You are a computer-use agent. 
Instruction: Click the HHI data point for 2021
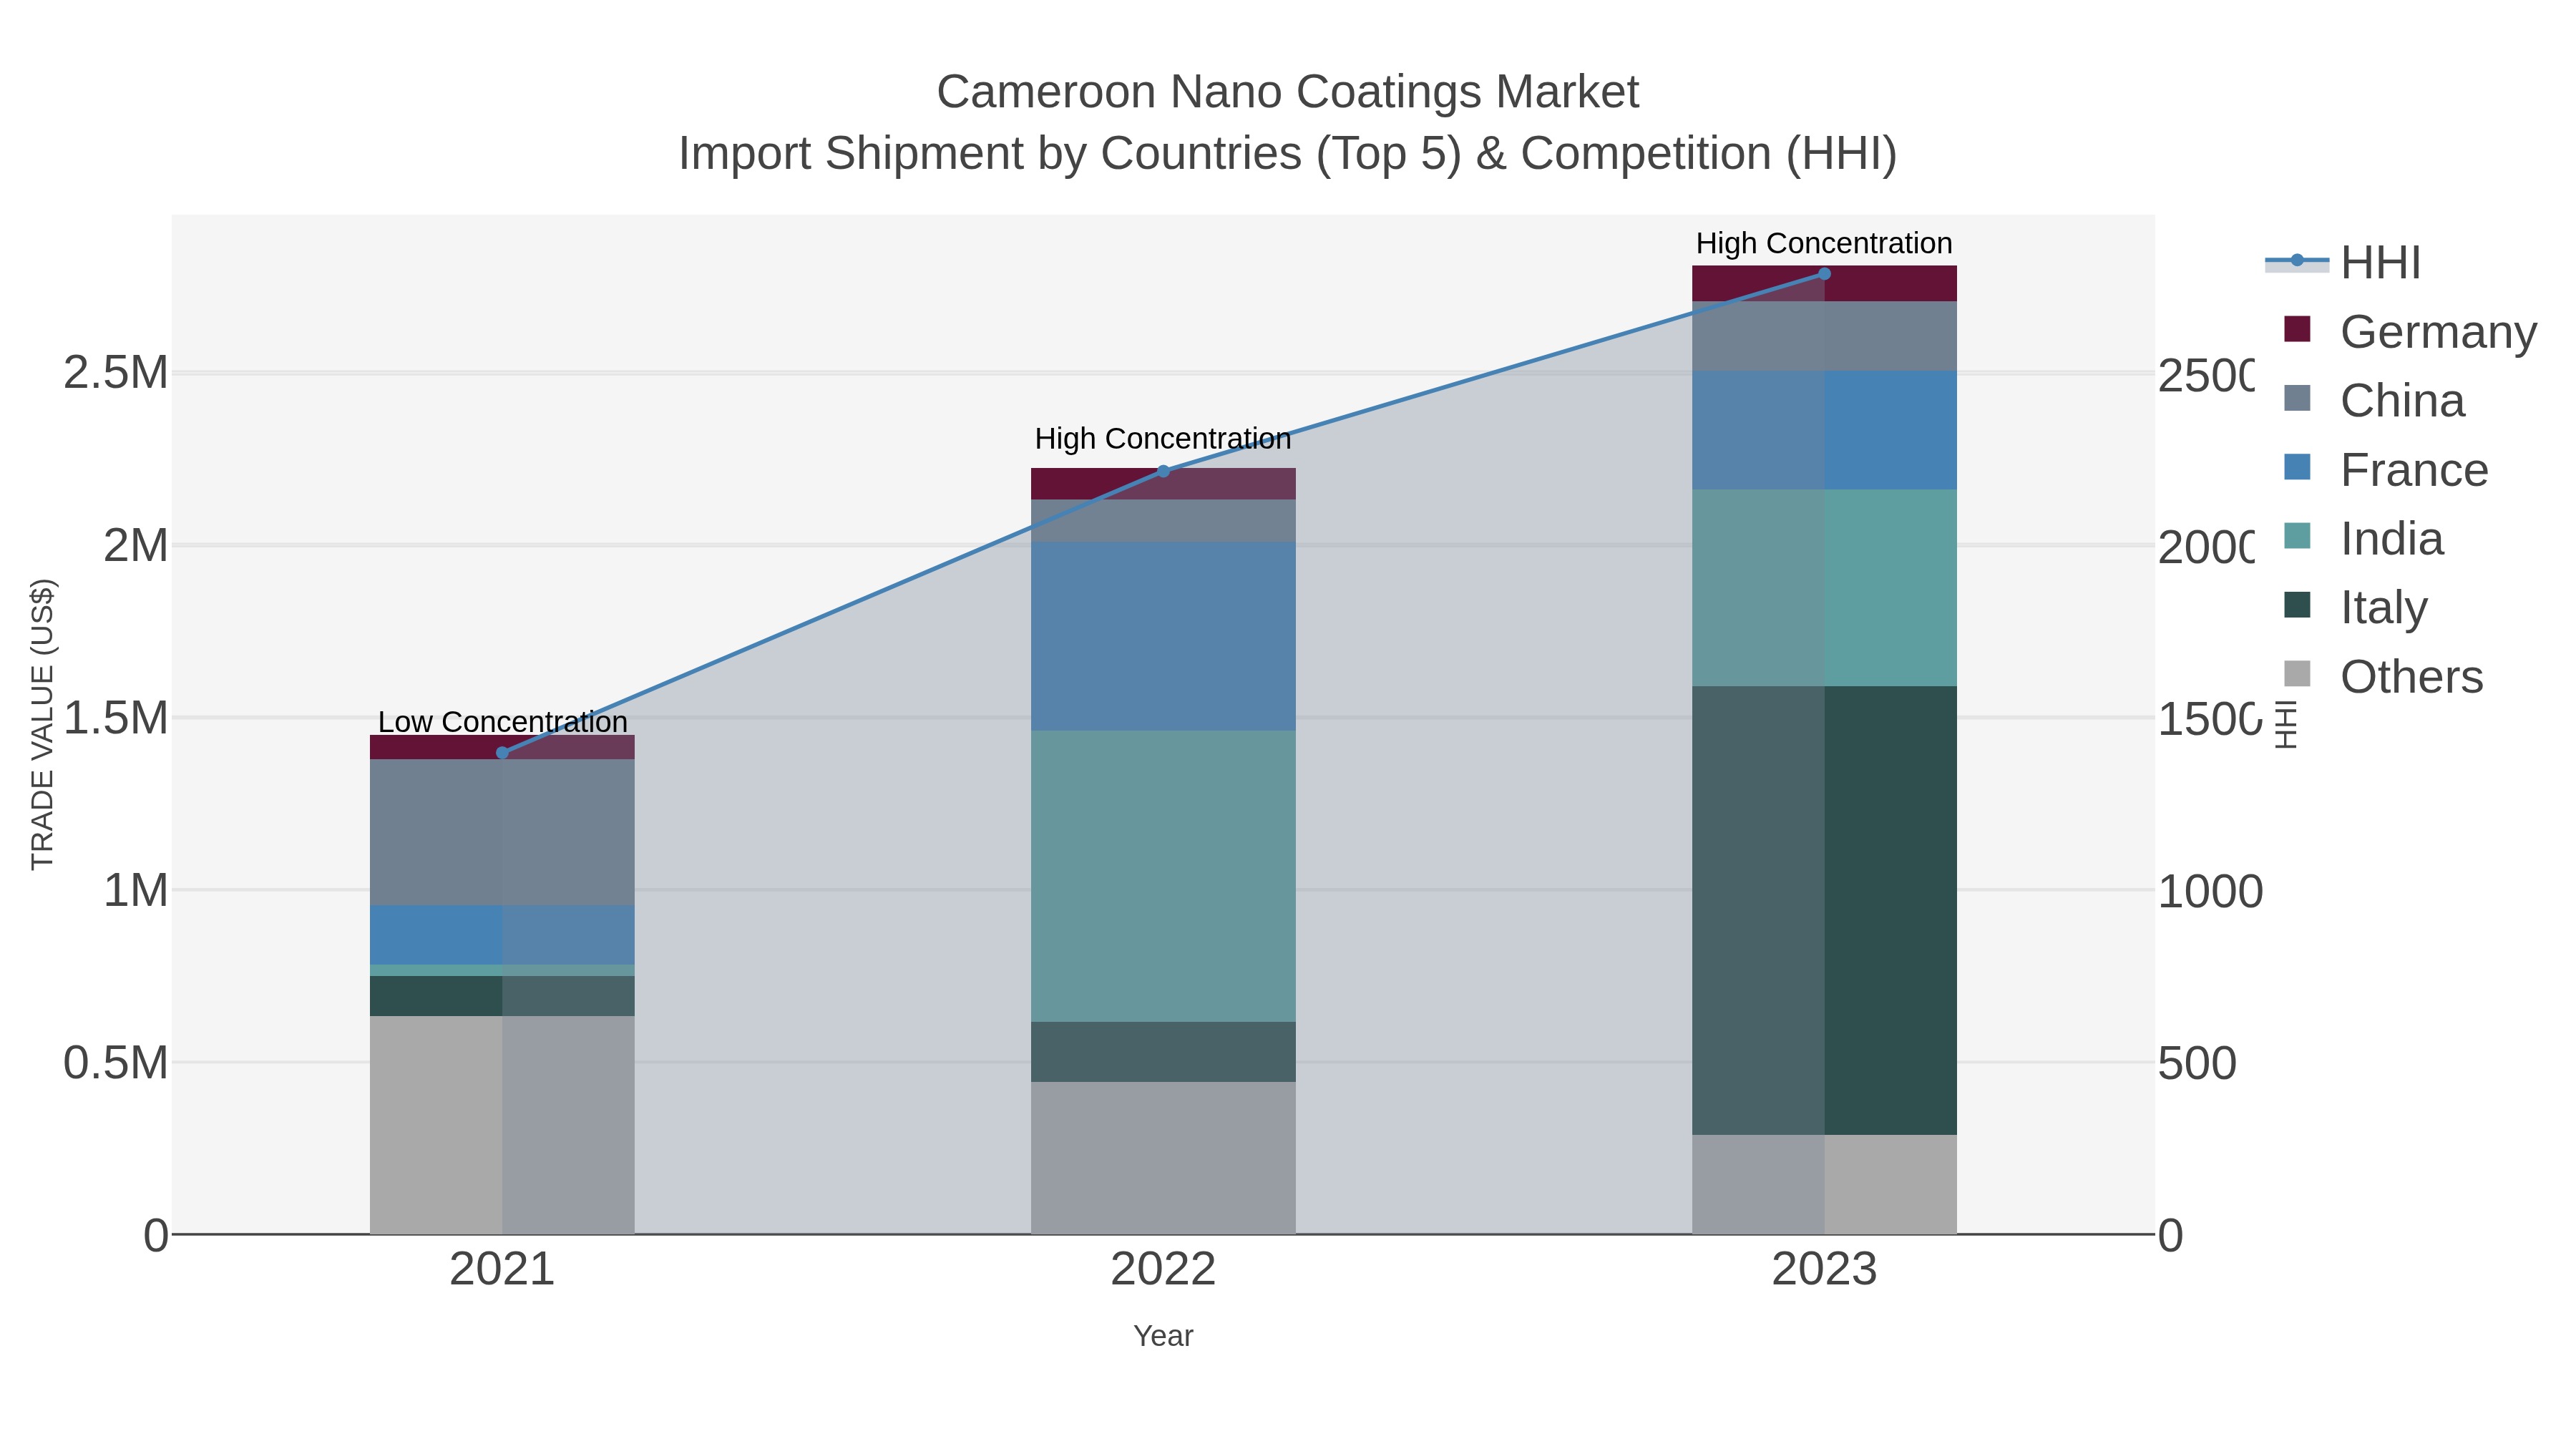pyautogui.click(x=502, y=753)
